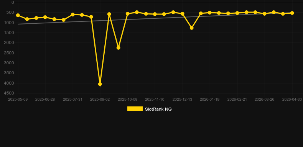Select the data point above 2026-01-19
The image size is (303, 147).
[x=210, y=13]
